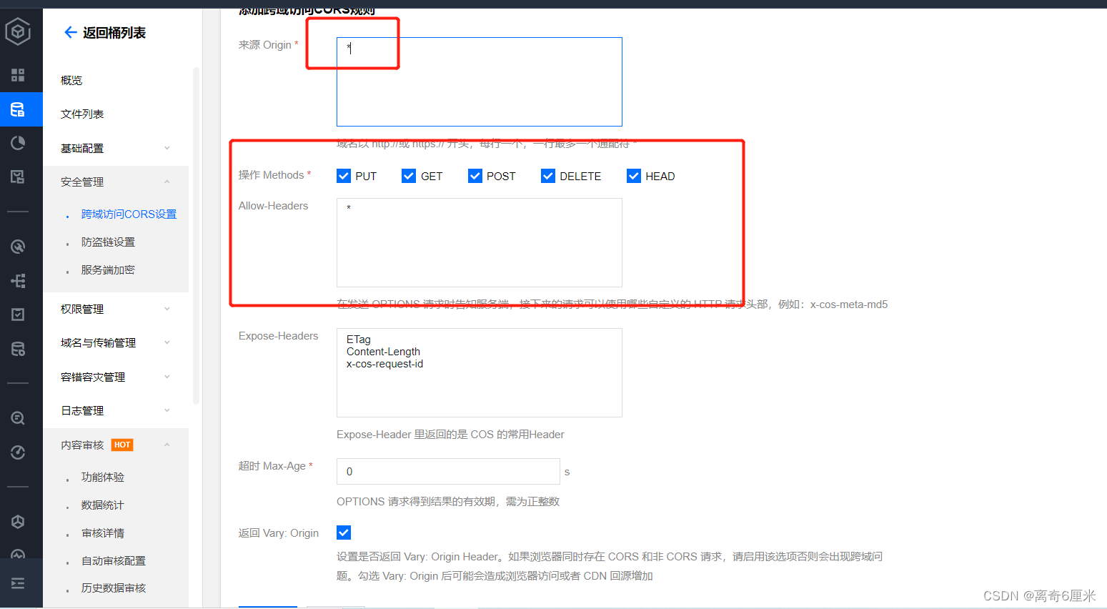
Task: Open 自动审核配置 under 内容审核
Action: [114, 560]
